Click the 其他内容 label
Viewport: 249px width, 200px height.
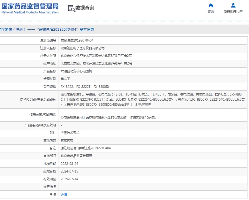(50, 141)
